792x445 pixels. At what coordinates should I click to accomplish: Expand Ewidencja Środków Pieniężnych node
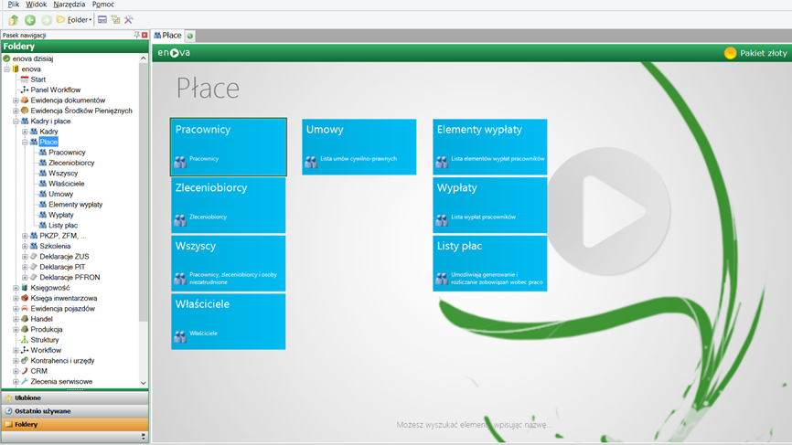coord(16,111)
